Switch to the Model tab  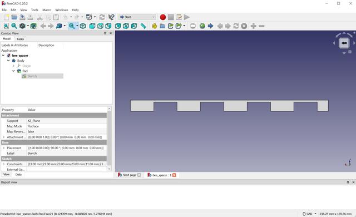(7, 39)
